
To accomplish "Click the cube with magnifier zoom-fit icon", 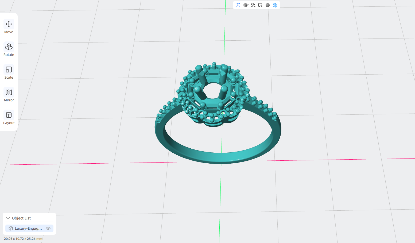I will 253,5.
